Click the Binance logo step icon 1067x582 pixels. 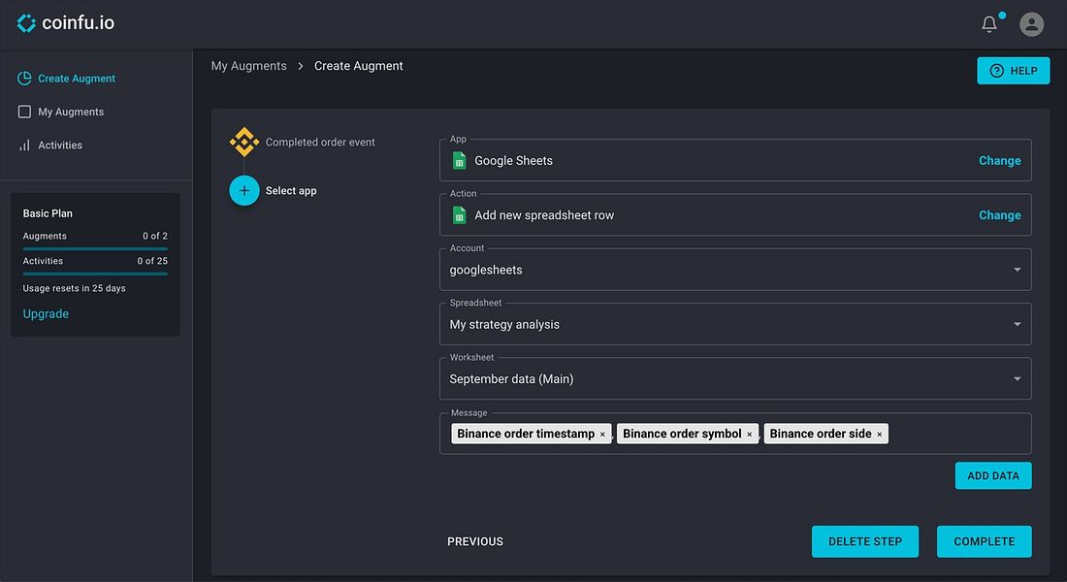244,143
